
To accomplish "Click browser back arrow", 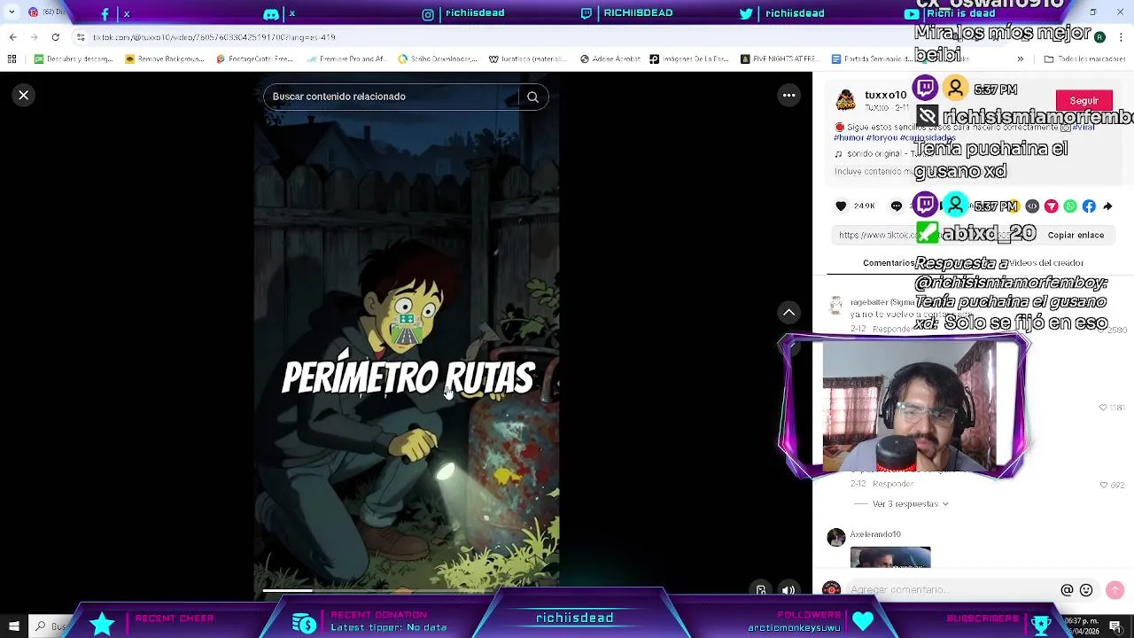I will click(12, 37).
